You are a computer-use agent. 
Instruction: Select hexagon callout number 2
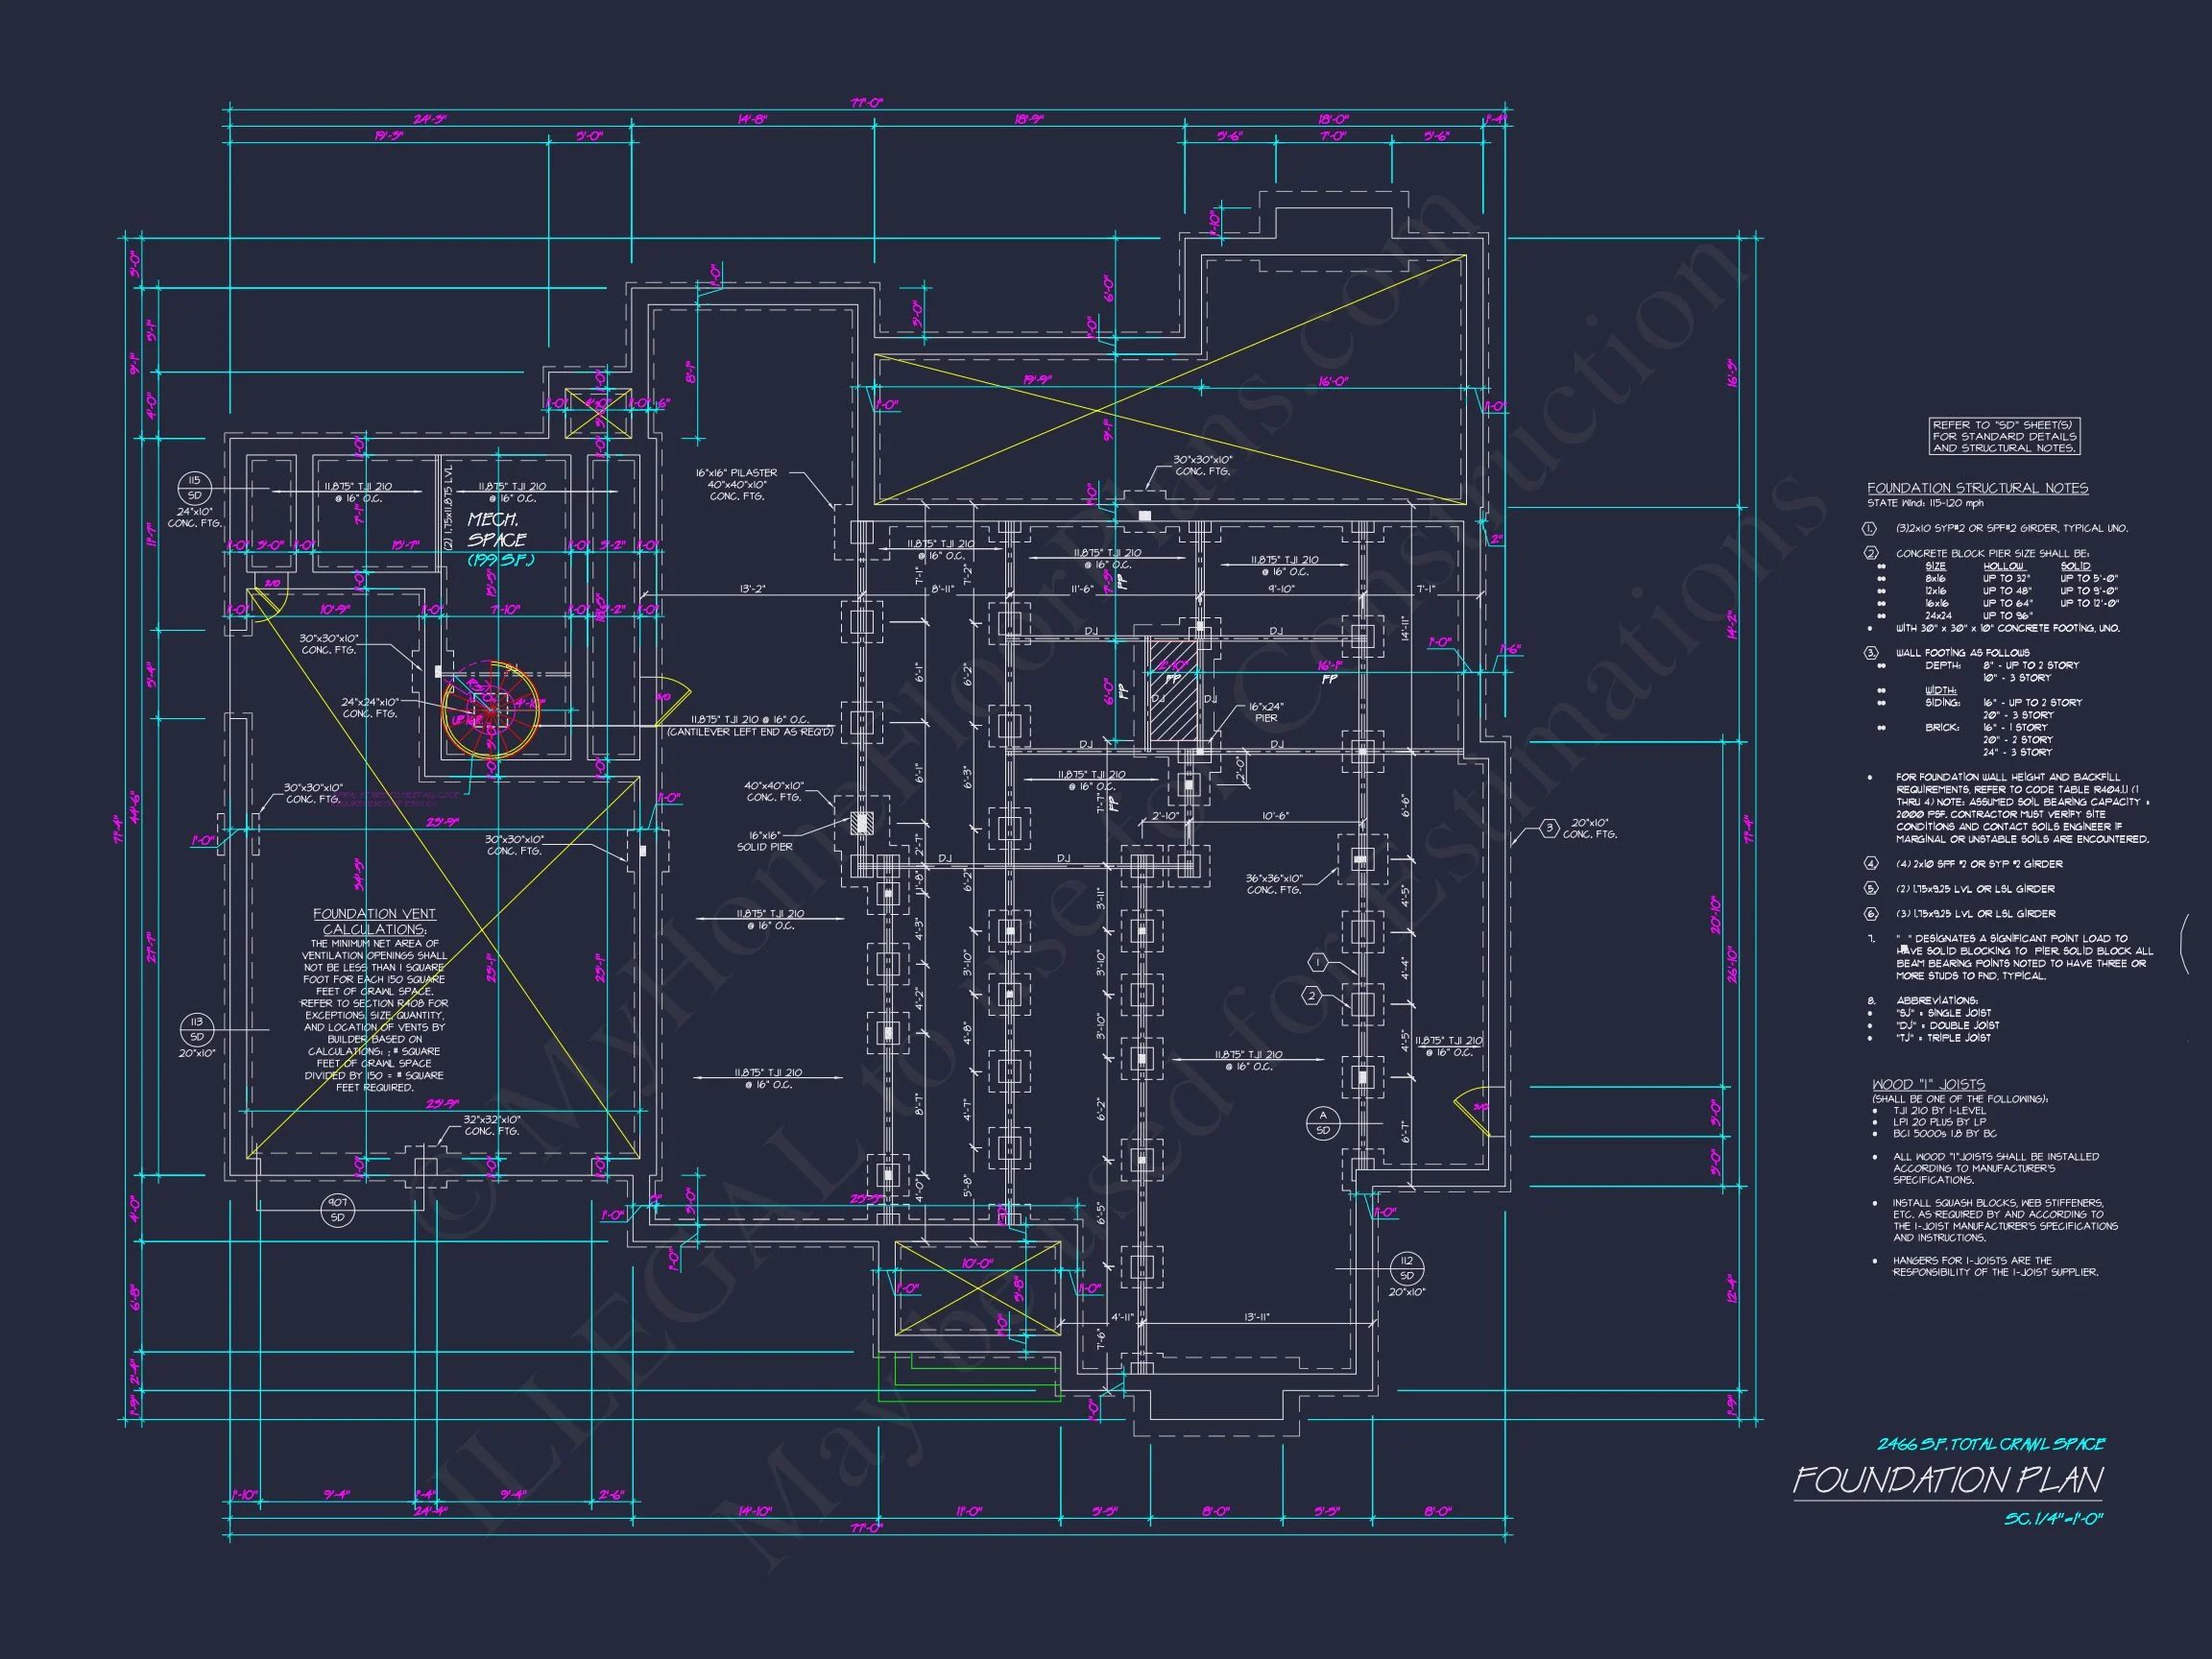coord(1312,996)
